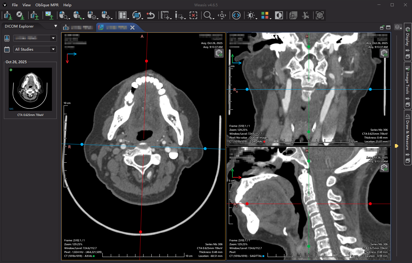
Task: Click the import from CD icon
Action: tap(20, 15)
